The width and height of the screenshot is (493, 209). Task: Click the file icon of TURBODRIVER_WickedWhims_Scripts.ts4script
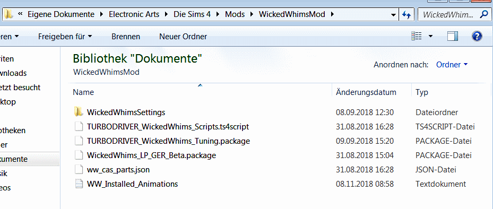click(x=79, y=126)
